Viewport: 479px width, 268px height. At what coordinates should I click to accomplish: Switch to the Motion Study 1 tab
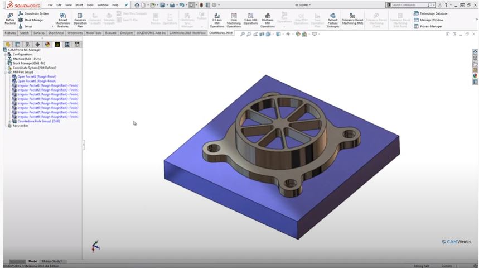52,261
